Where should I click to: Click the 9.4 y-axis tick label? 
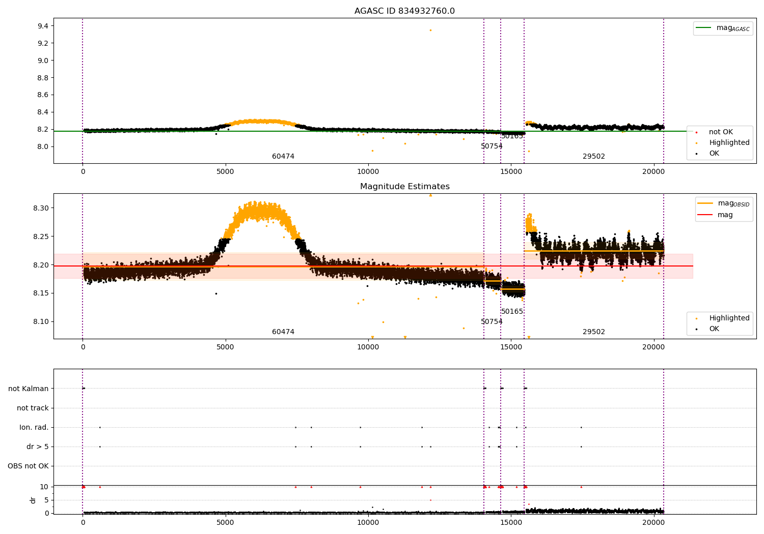pyautogui.click(x=43, y=26)
